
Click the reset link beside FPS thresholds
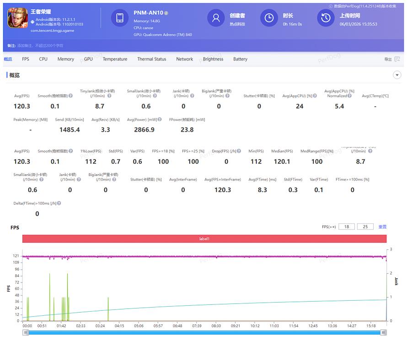tap(382, 227)
